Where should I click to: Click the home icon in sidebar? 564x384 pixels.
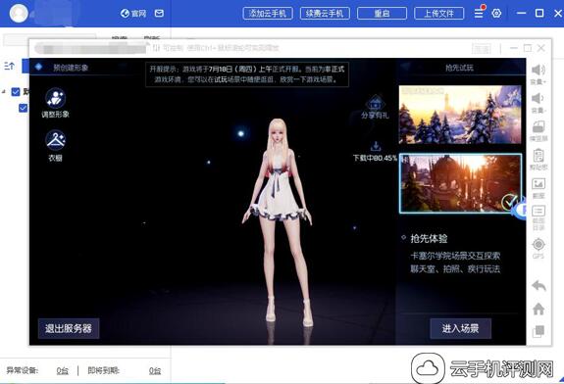coord(538,309)
